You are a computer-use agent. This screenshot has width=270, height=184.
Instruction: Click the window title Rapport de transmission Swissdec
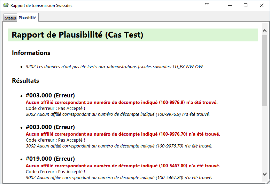[x=41, y=6]
